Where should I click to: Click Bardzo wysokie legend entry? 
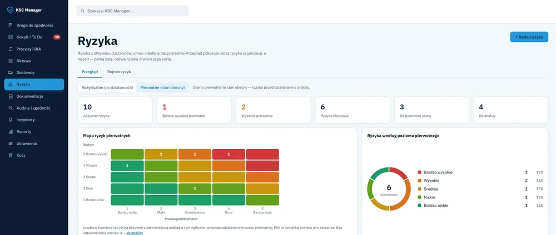coord(480,172)
